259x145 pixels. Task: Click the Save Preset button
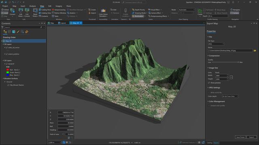click(x=240, y=137)
